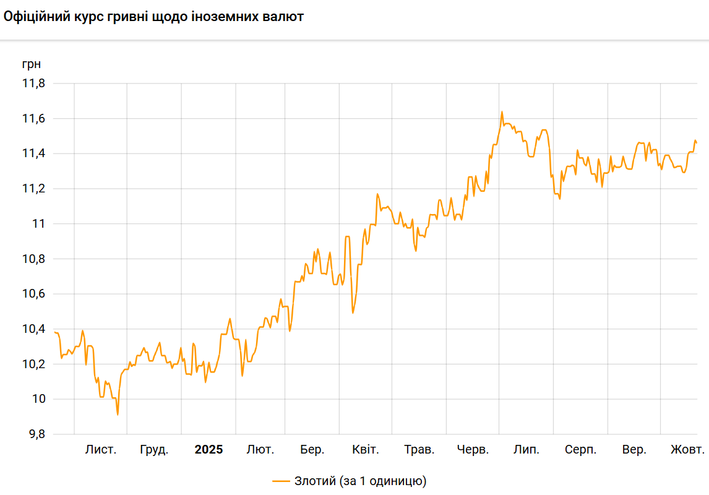Screen dimensions: 709x495
Task: Click the 'Квіт.' axis label
Action: tap(365, 450)
